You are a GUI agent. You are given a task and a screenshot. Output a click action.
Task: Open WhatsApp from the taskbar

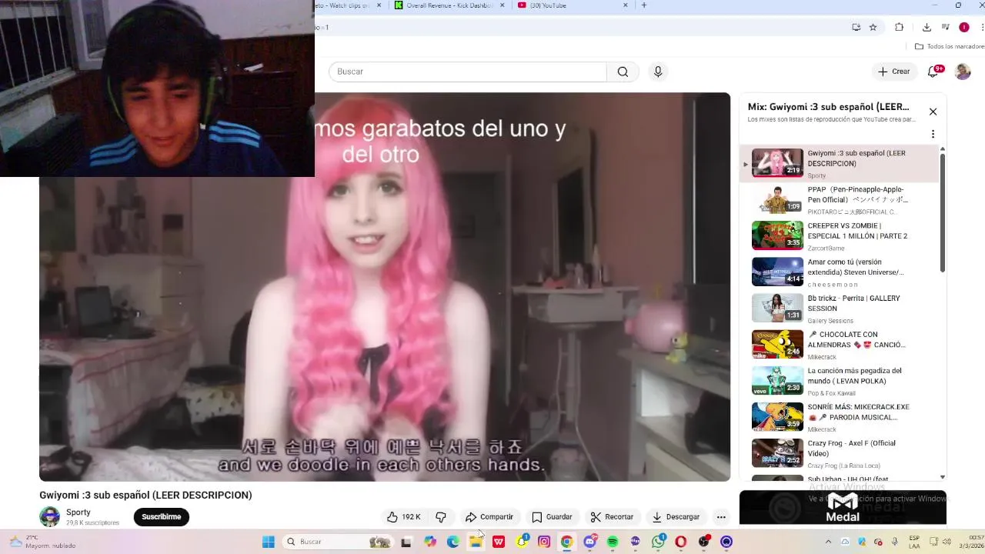[x=658, y=542]
